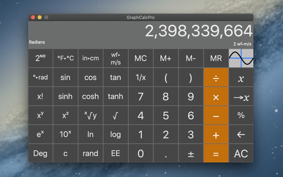This screenshot has height=177, width=283.
Task: Convert inches to centimeters
Action: tap(91, 58)
